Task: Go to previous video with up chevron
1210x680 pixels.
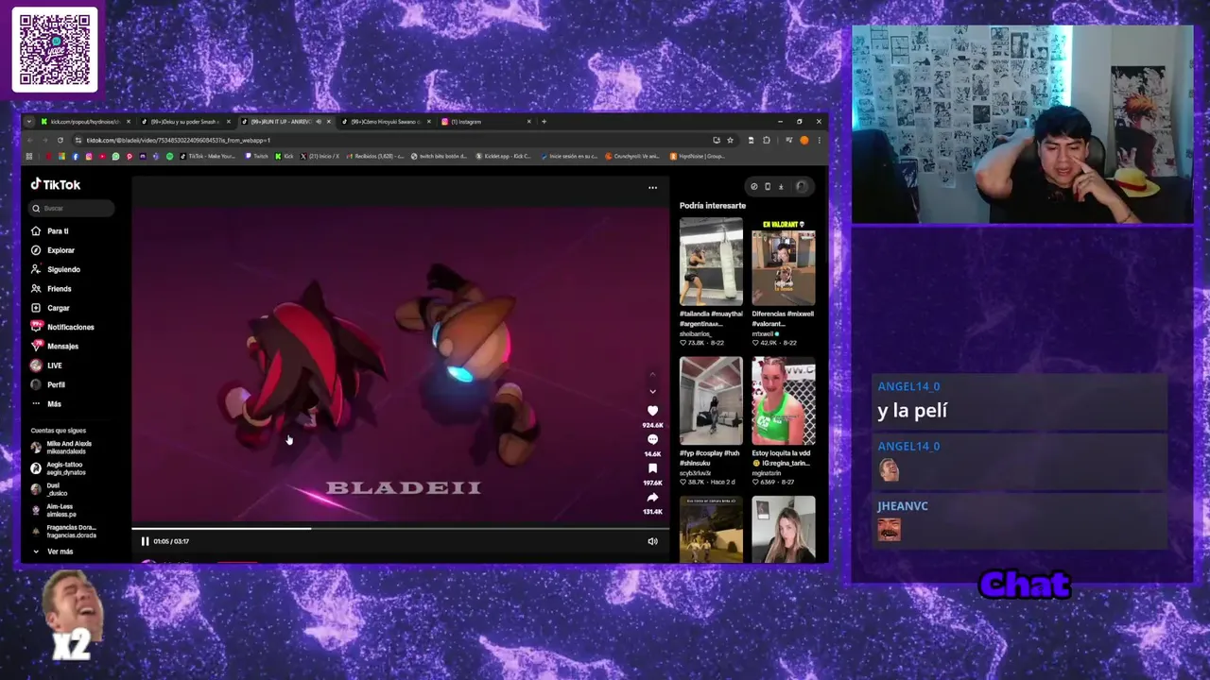Action: (652, 375)
